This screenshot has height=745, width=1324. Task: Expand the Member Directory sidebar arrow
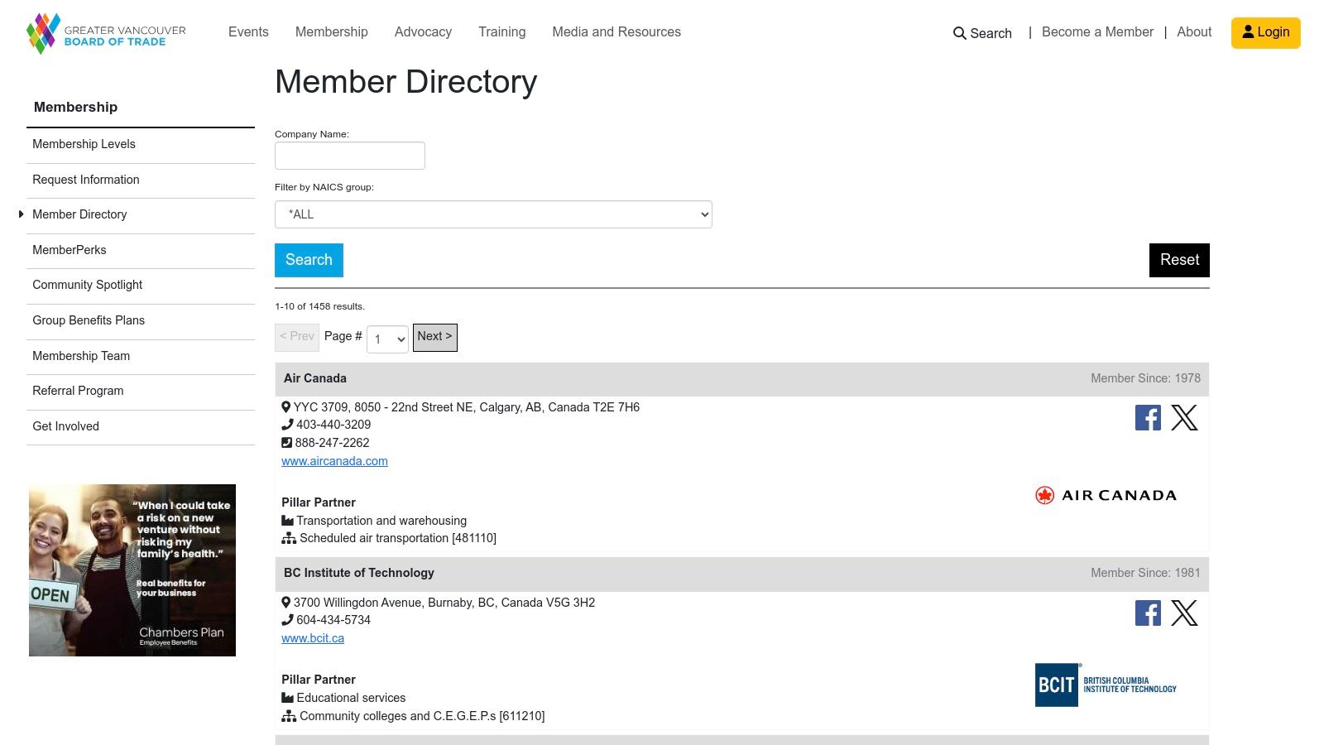[x=21, y=214]
